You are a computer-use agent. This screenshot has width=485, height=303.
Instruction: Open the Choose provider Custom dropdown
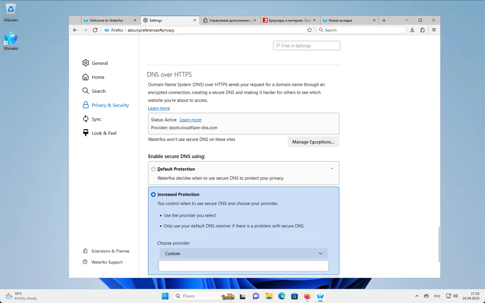tap(243, 254)
